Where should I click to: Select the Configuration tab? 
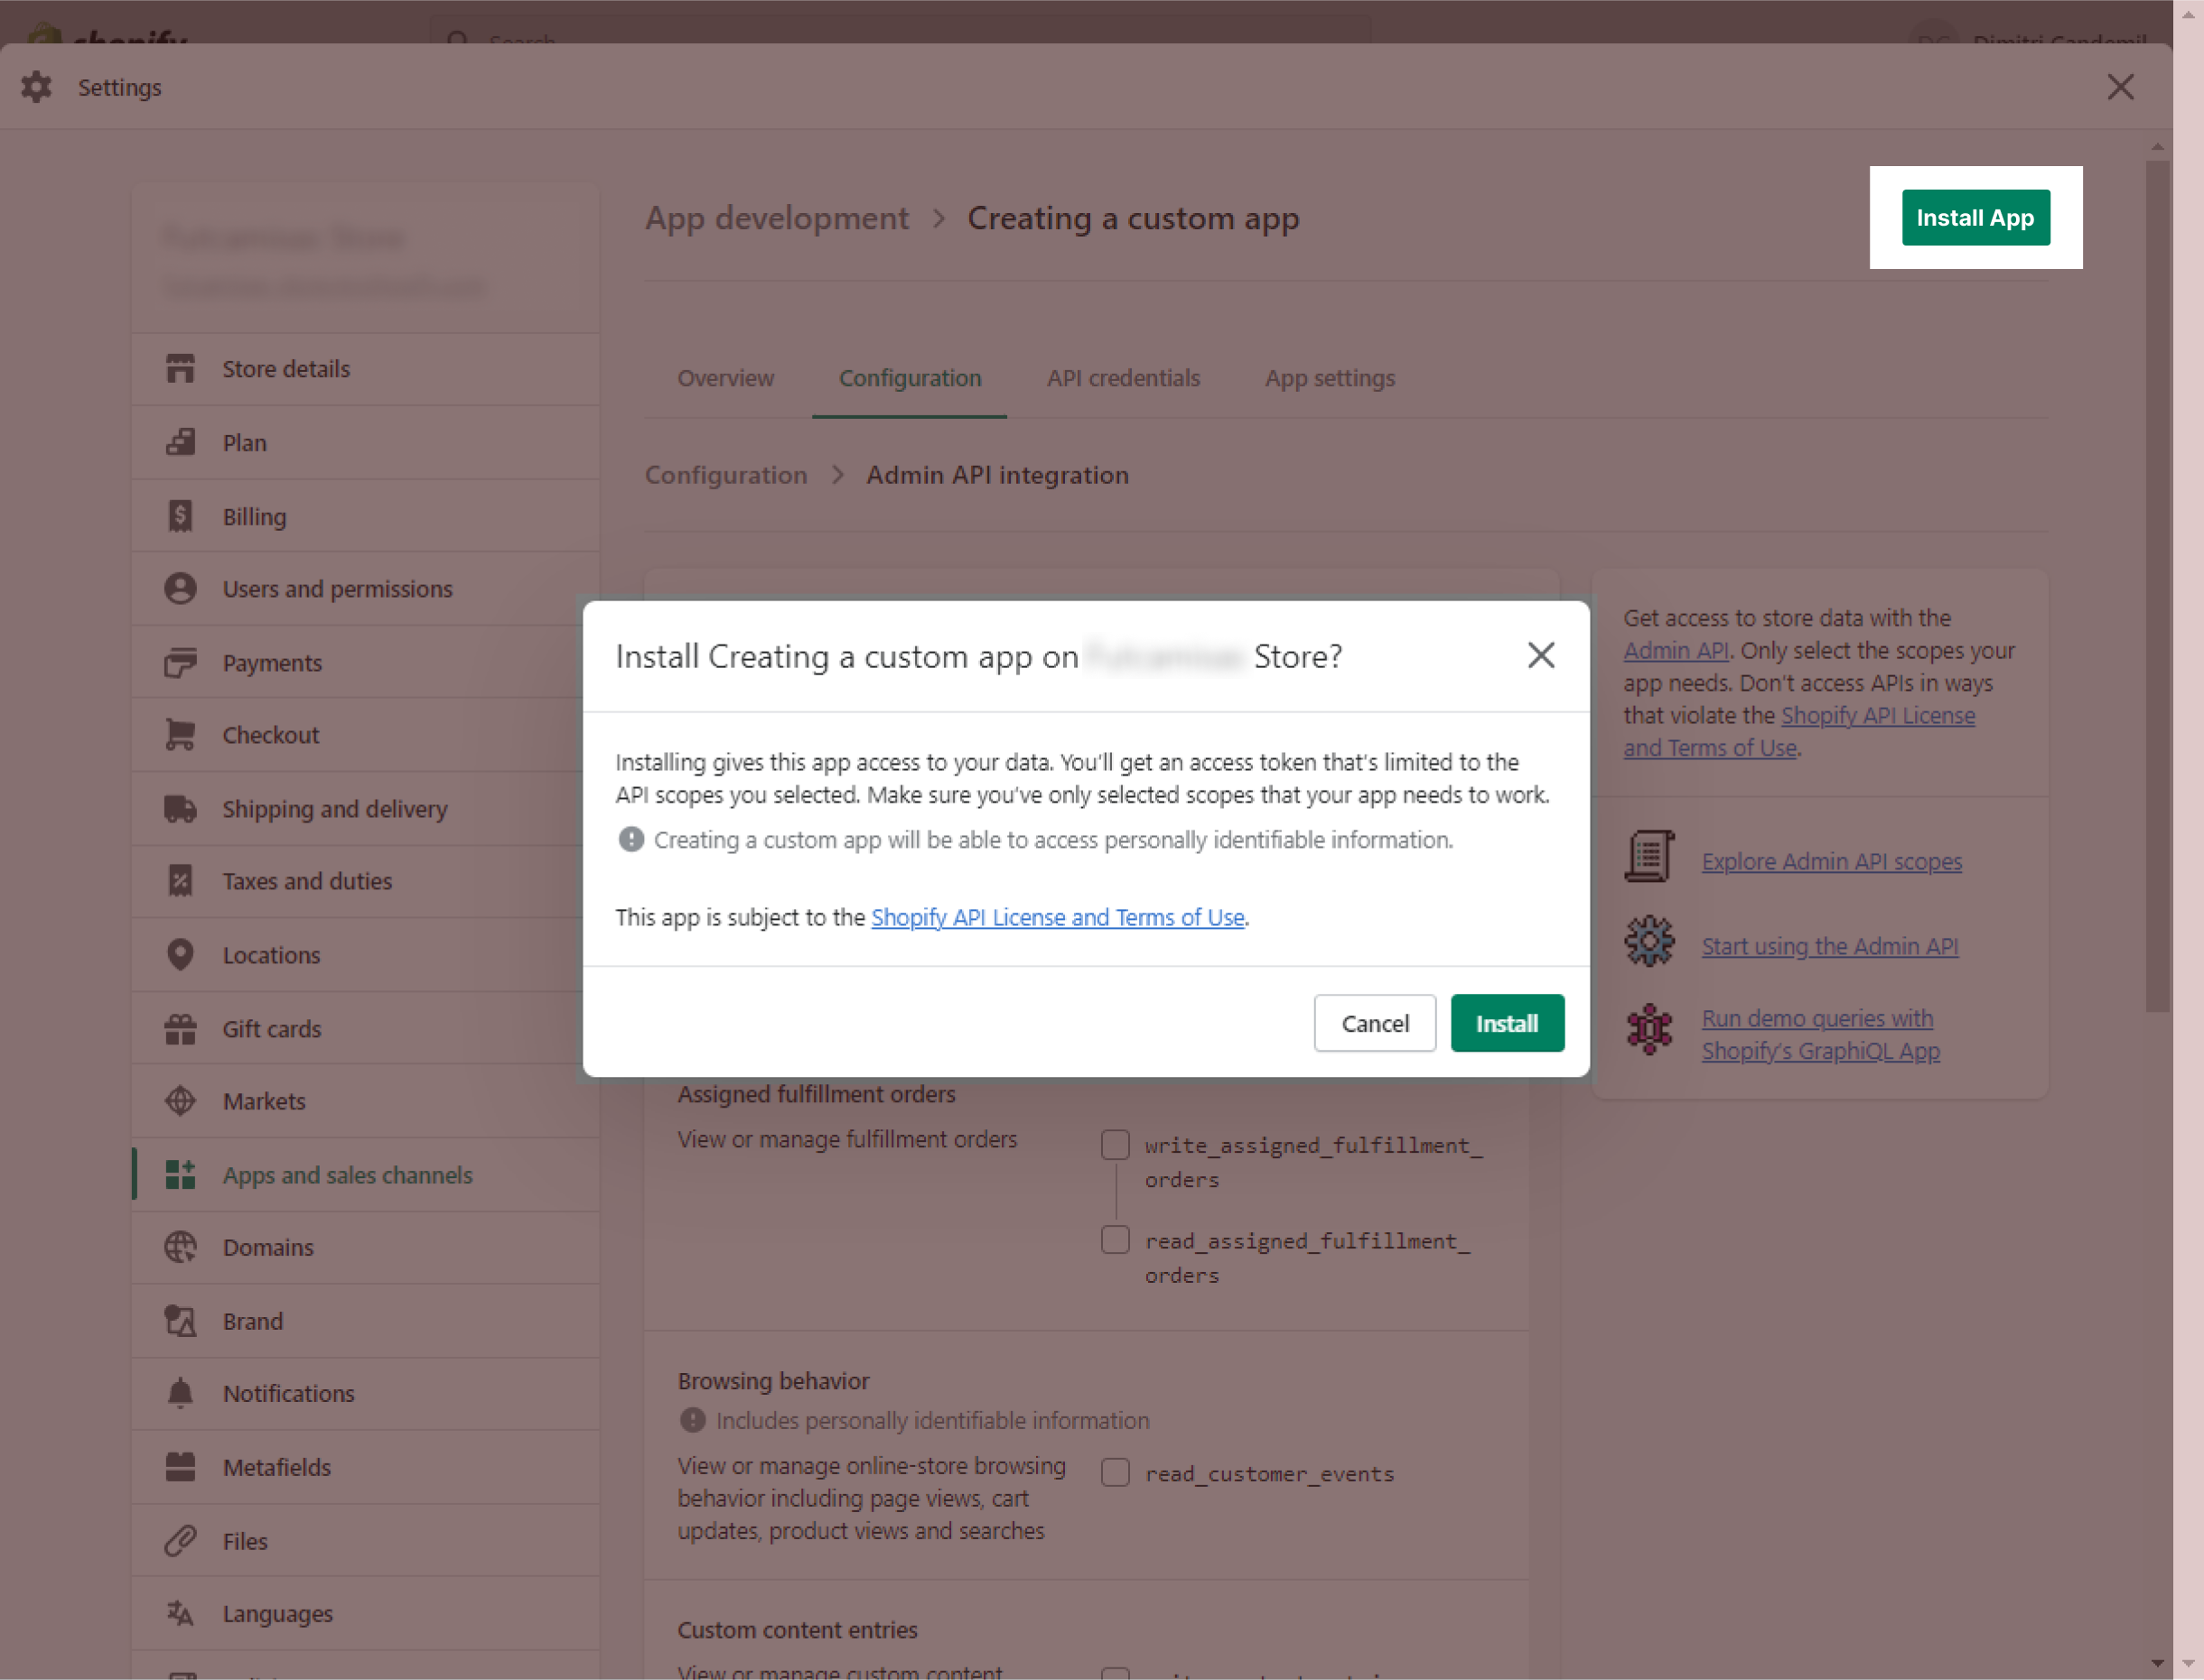910,377
